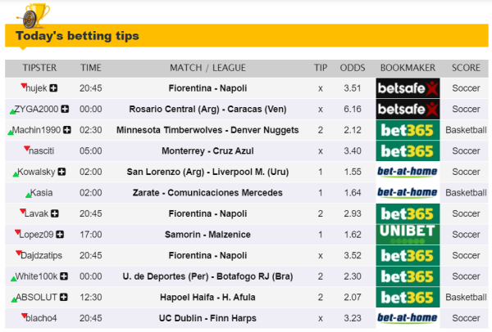492x332 pixels.
Task: Click the bet-at-home logo in Kowalsky's row
Action: 408,172
